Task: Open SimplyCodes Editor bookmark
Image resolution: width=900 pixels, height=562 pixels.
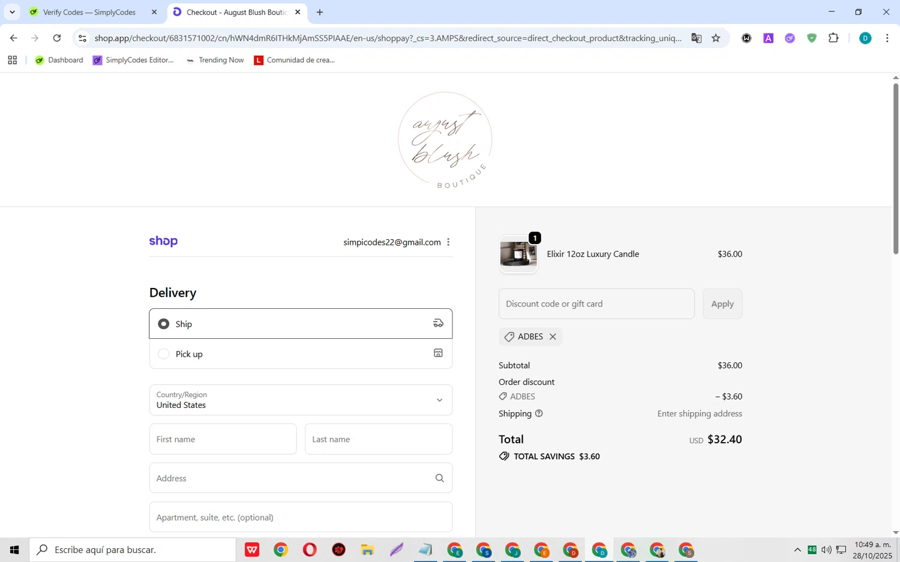Action: 133,60
